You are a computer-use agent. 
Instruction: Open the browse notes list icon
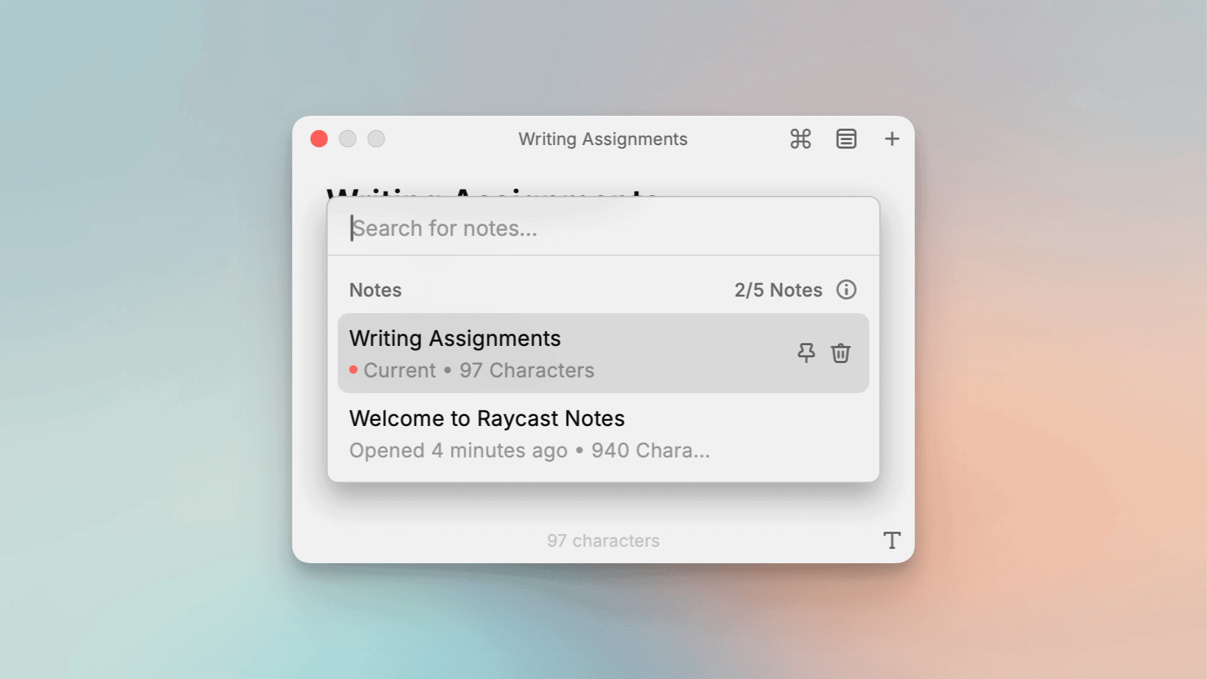846,139
